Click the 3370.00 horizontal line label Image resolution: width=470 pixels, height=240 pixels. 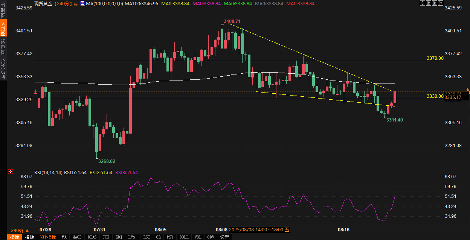[435, 58]
